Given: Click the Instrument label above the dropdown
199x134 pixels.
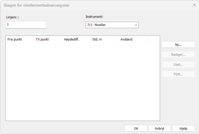Looking at the screenshot, I should [x=94, y=16].
